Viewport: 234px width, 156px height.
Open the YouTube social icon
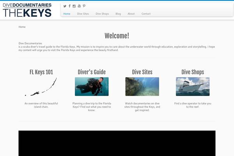point(79,6)
